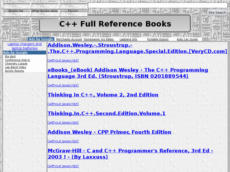Open the Portable Espion ad link
This screenshot has height=172, width=230.
tap(158, 39)
